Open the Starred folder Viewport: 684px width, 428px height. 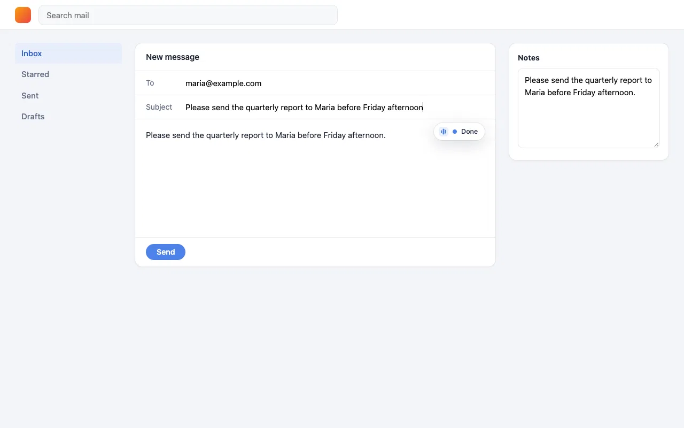[x=68, y=74]
